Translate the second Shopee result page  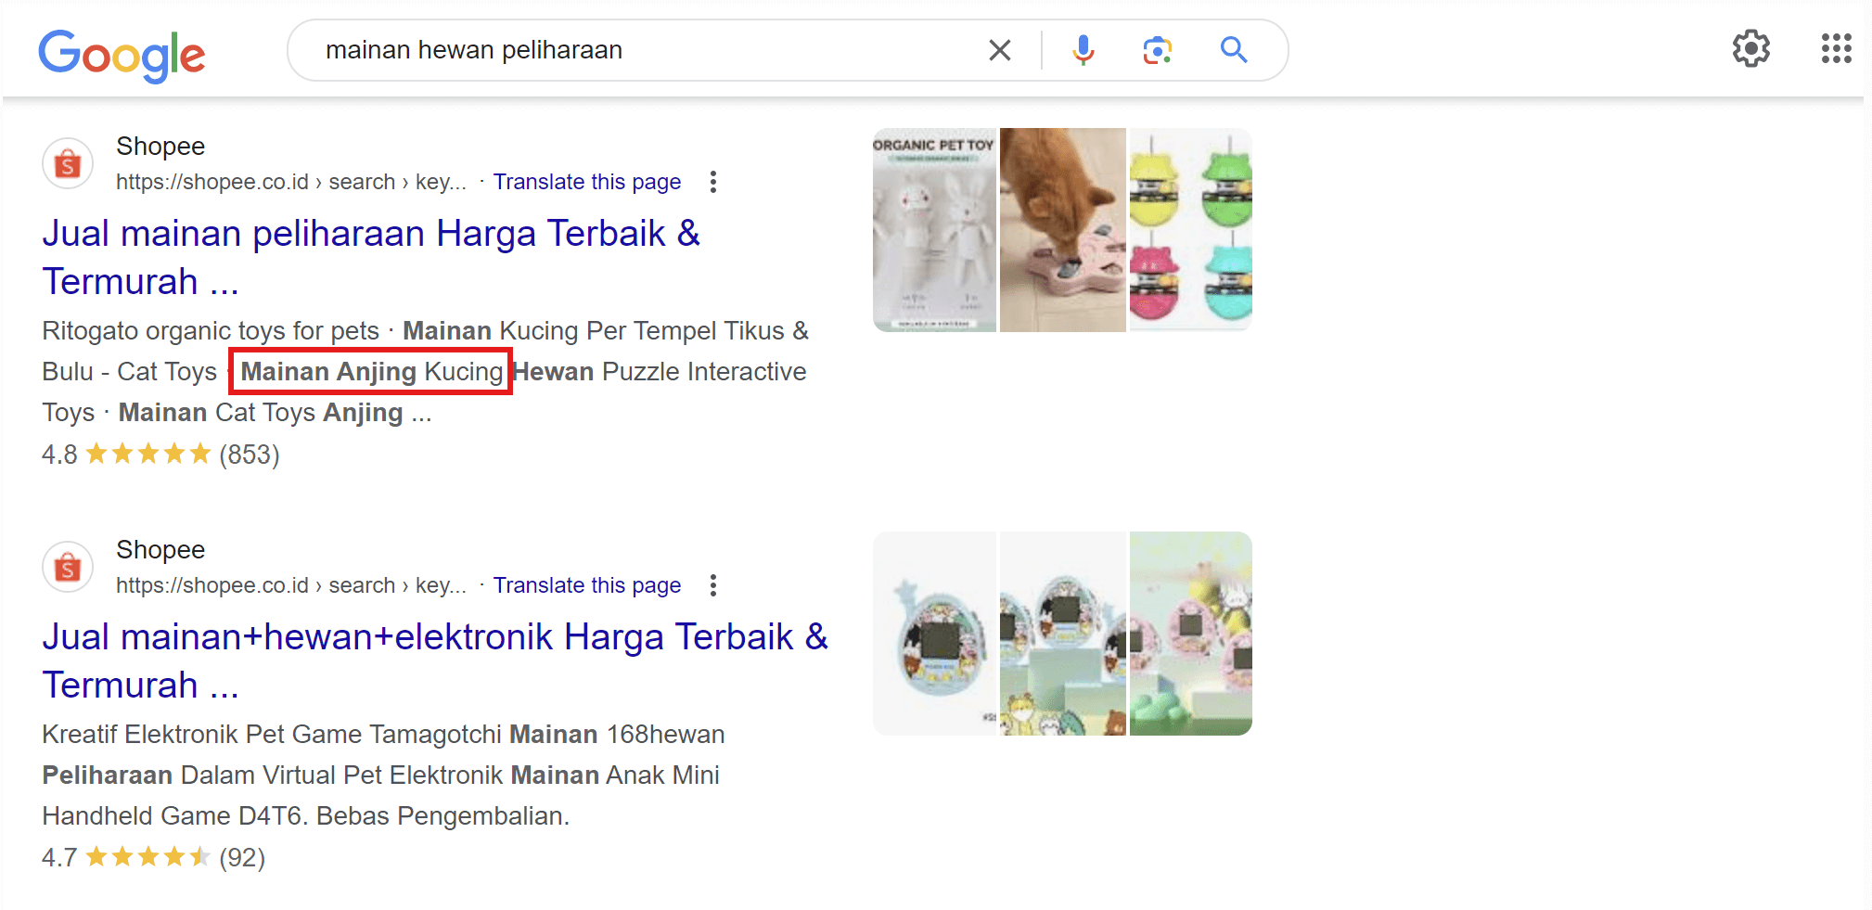[588, 584]
